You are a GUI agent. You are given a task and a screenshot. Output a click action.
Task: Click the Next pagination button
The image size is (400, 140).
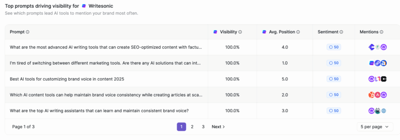218,127
